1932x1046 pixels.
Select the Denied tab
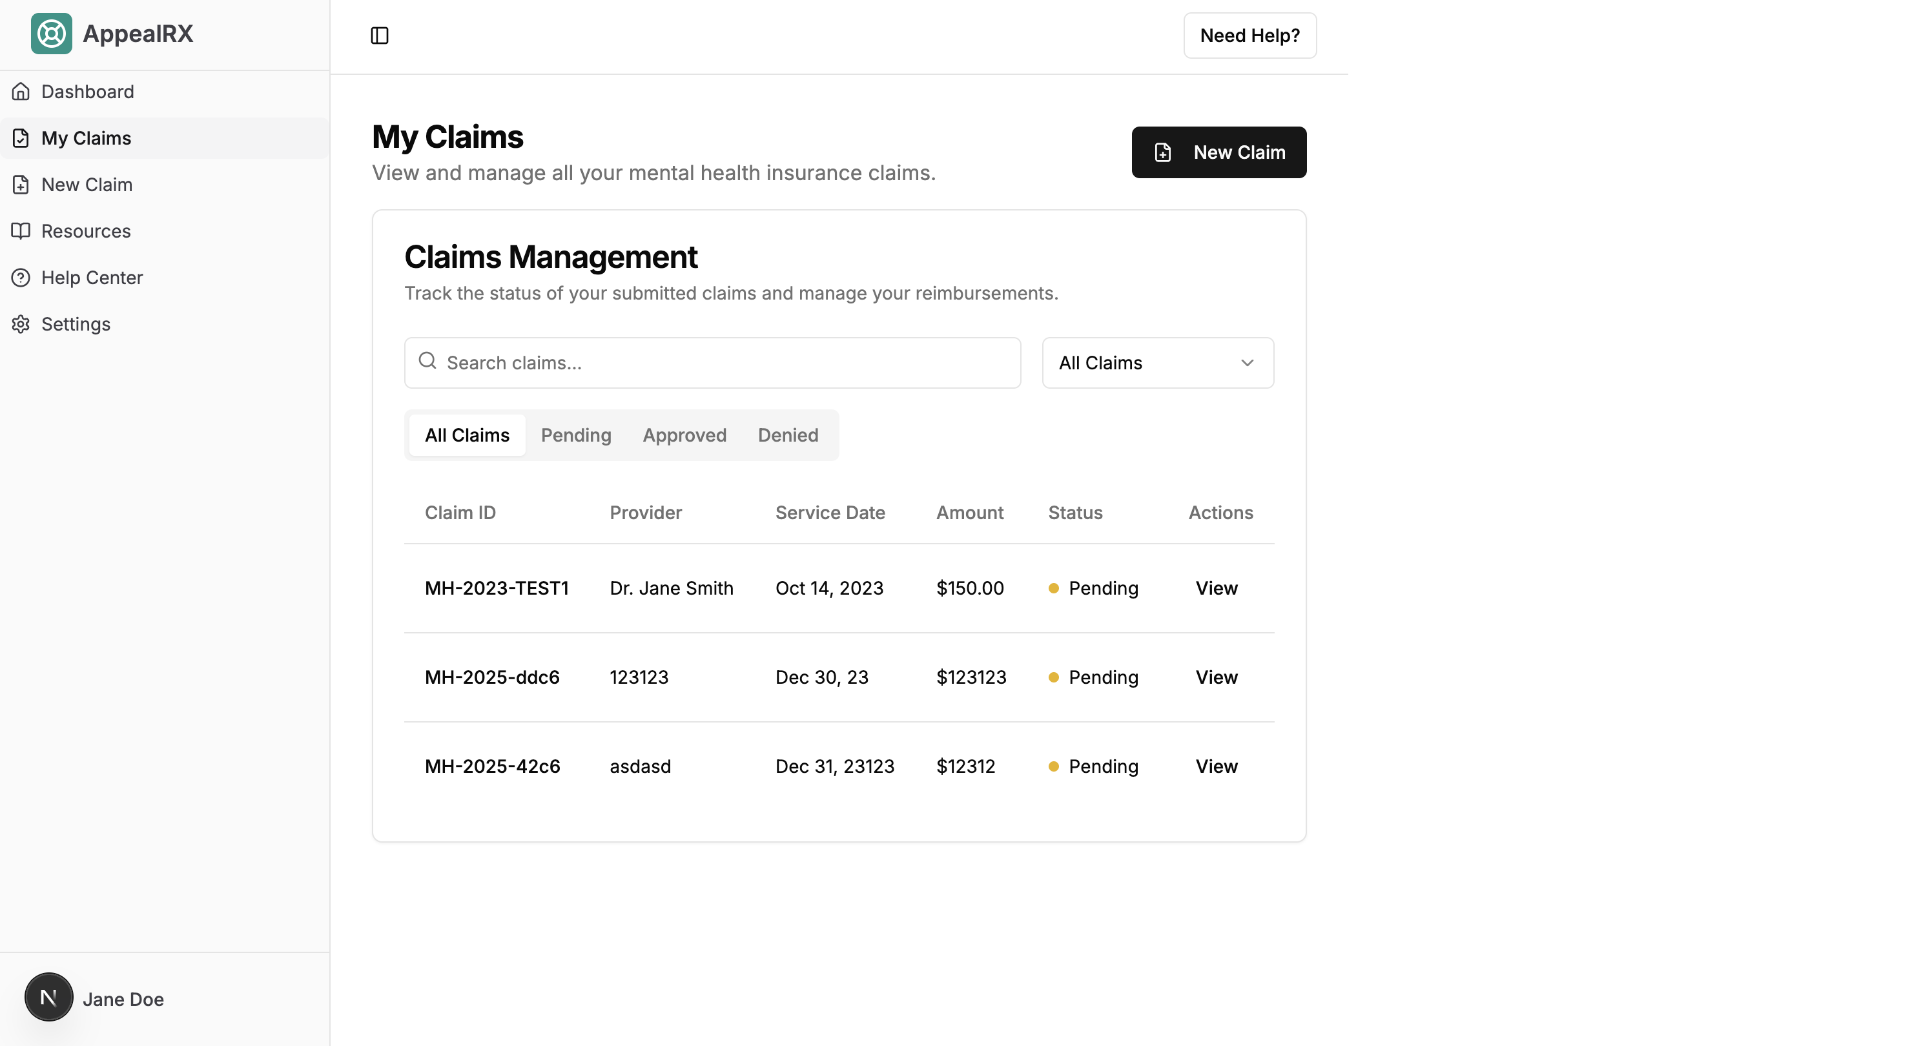[x=788, y=435]
